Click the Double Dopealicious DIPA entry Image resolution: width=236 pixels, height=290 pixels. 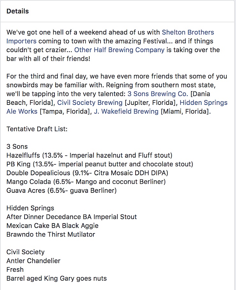87,173
